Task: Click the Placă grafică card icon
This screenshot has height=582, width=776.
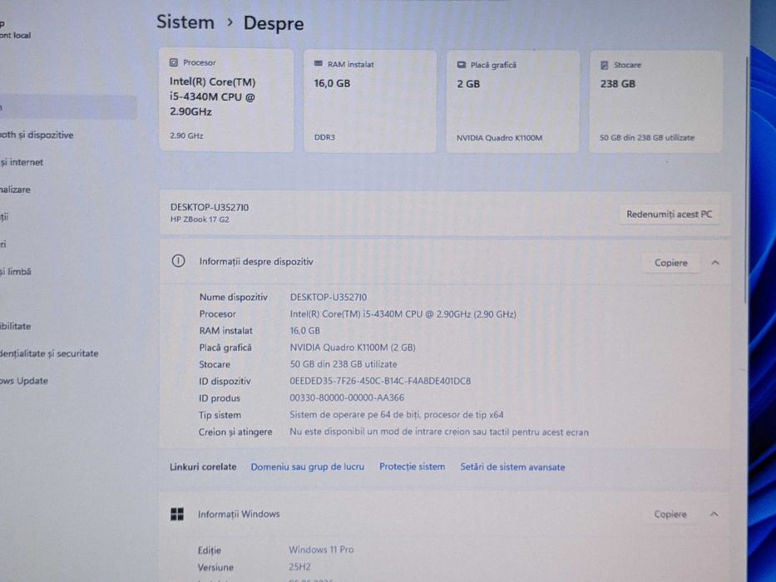Action: [x=462, y=65]
